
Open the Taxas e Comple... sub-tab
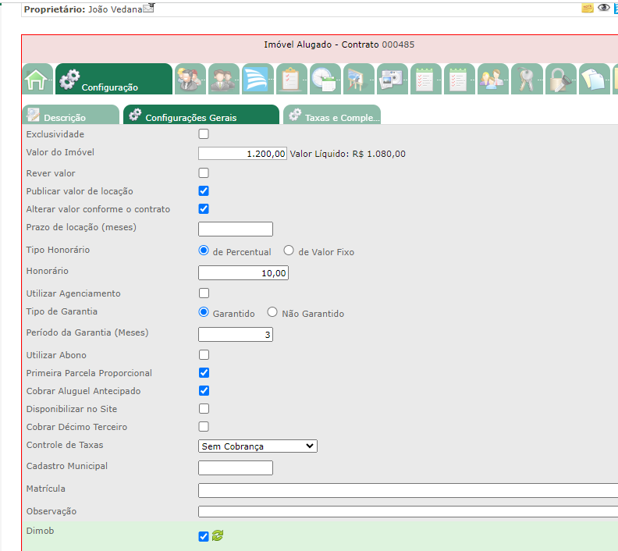tap(332, 115)
